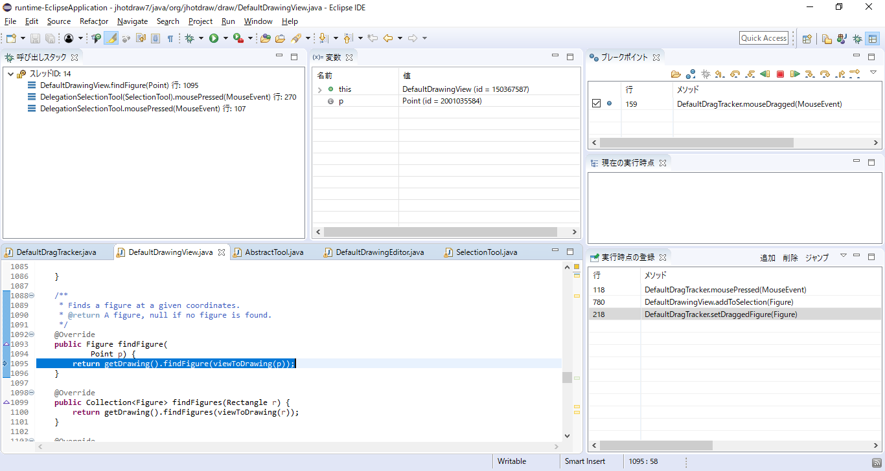The width and height of the screenshot is (885, 471).
Task: Open the 実行時点の登録 panel view menu triangle
Action: pyautogui.click(x=843, y=256)
